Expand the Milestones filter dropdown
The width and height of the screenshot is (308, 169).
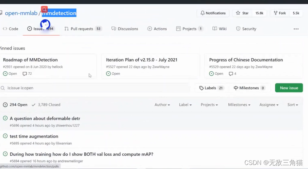239,105
